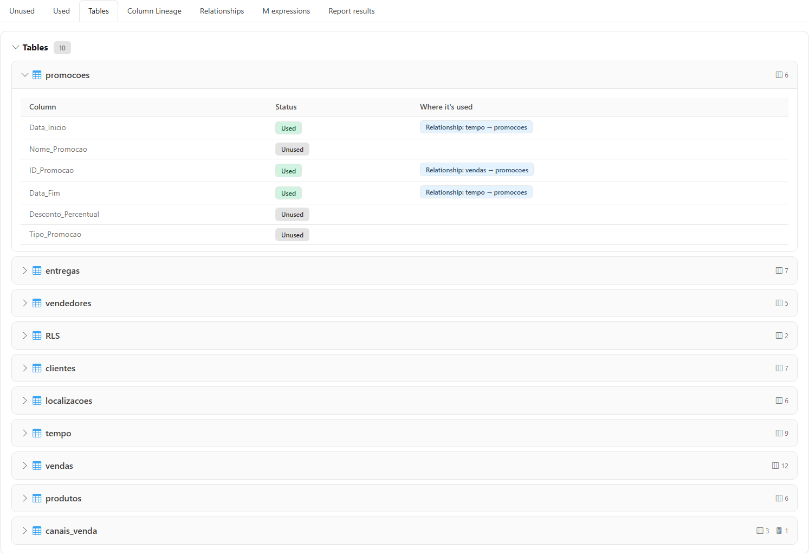Image resolution: width=809 pixels, height=555 pixels.
Task: Expand the RLS table chevron
Action: tap(25, 335)
